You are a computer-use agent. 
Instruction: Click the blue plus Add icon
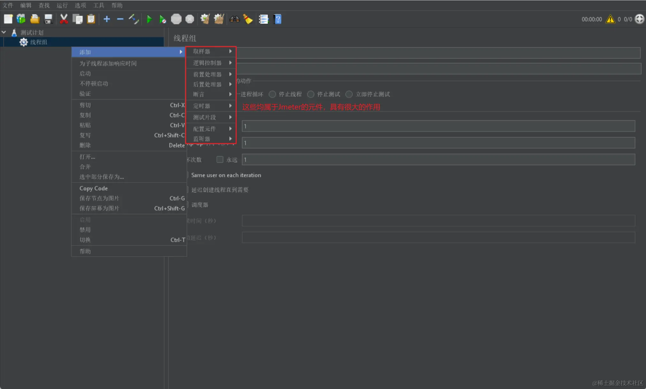pos(107,19)
